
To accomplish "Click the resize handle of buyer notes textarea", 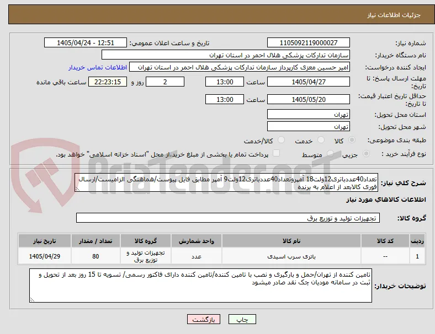I will 32,300.
